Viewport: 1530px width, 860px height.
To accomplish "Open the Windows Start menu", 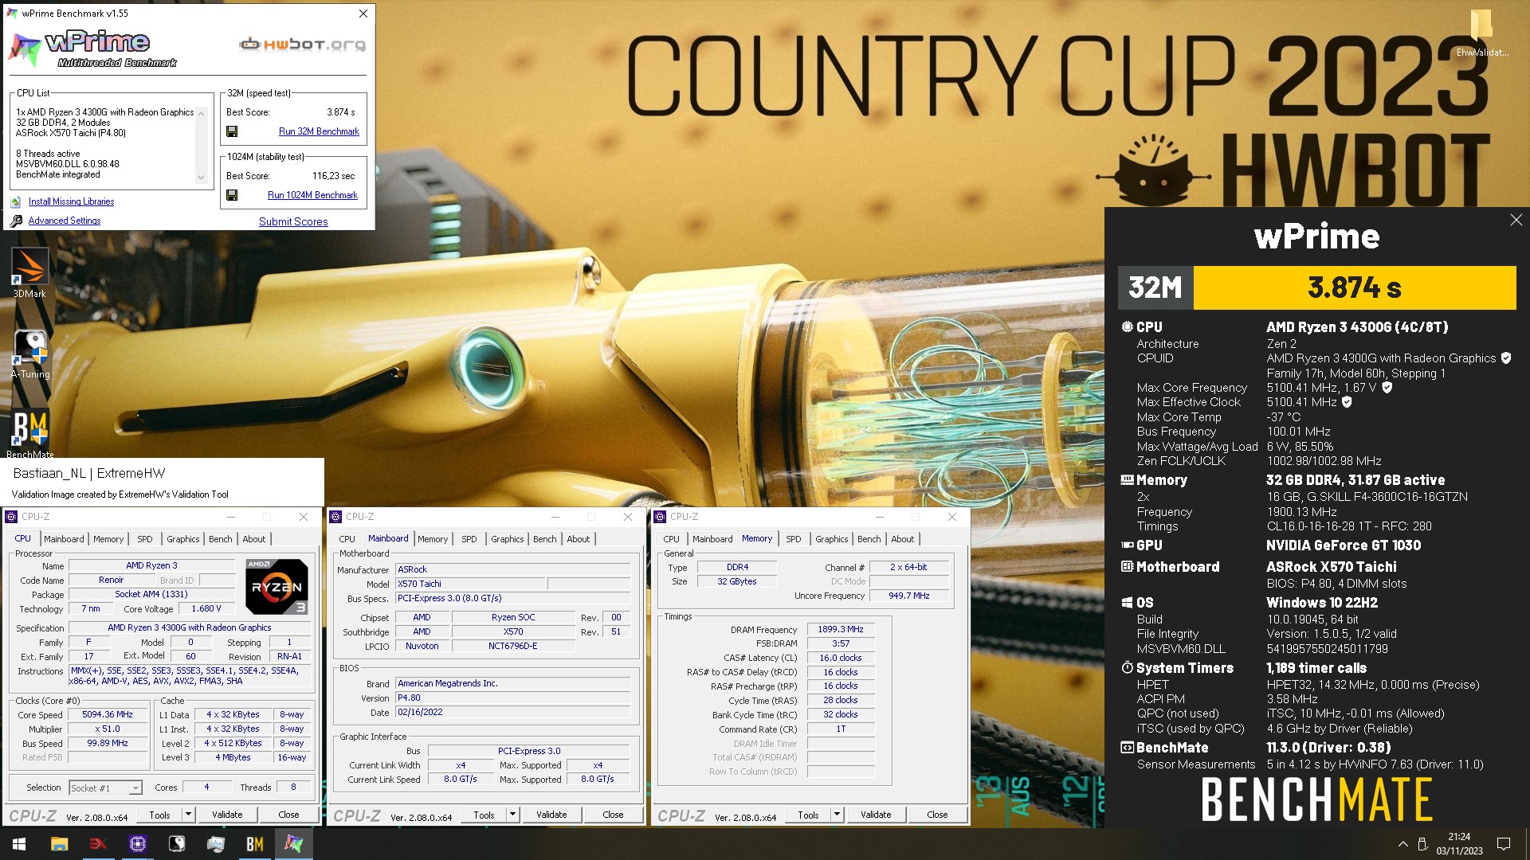I will (19, 844).
